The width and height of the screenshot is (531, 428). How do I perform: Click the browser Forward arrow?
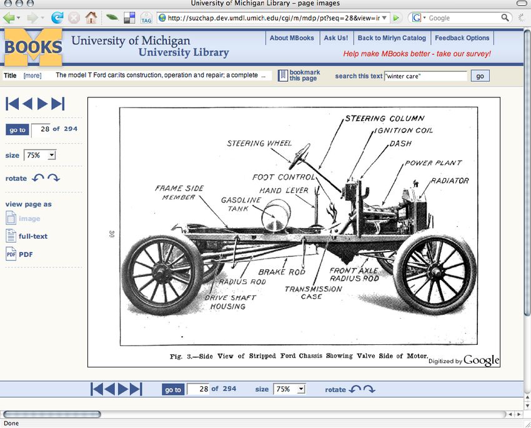coord(32,17)
